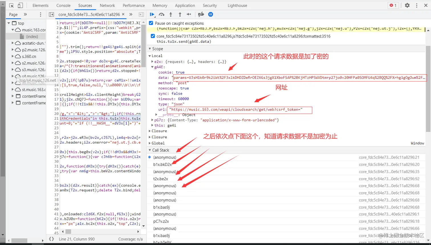Expand the p2.music.126 domain node
This screenshot has height=245, width=431.
(13, 50)
